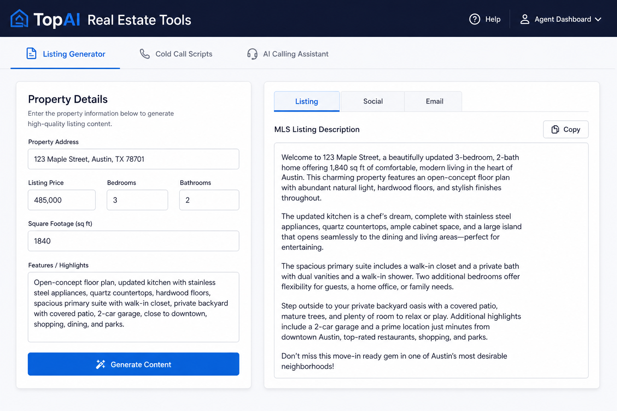This screenshot has width=617, height=411.
Task: Select the Email output tab
Action: coord(434,101)
